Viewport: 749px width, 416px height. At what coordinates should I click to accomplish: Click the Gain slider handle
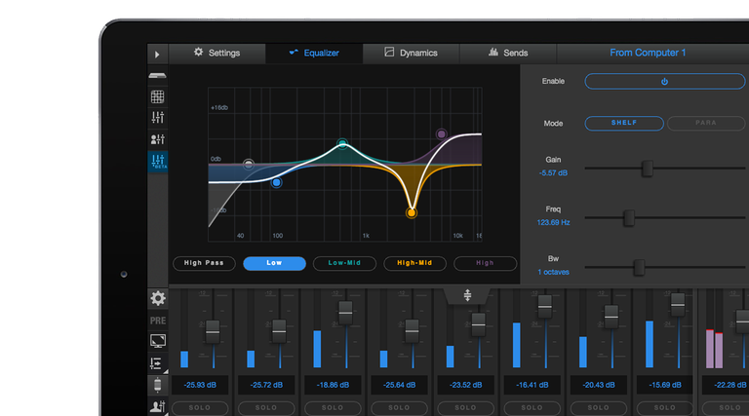point(647,168)
